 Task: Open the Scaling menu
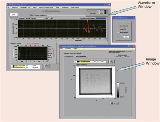(x=35, y=7)
